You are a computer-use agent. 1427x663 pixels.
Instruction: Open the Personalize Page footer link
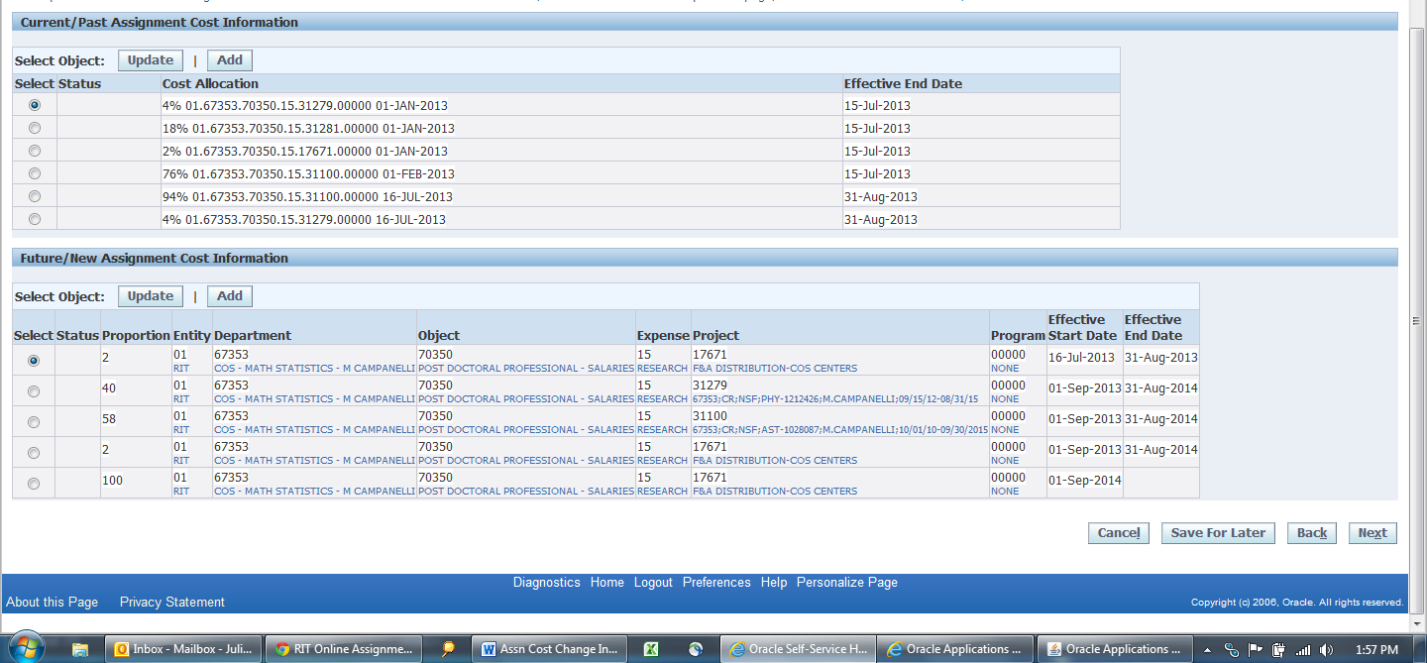846,583
